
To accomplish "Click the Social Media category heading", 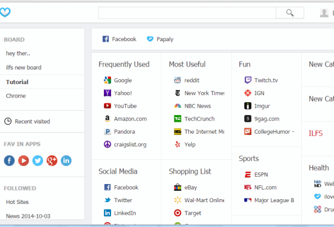I will click(118, 171).
